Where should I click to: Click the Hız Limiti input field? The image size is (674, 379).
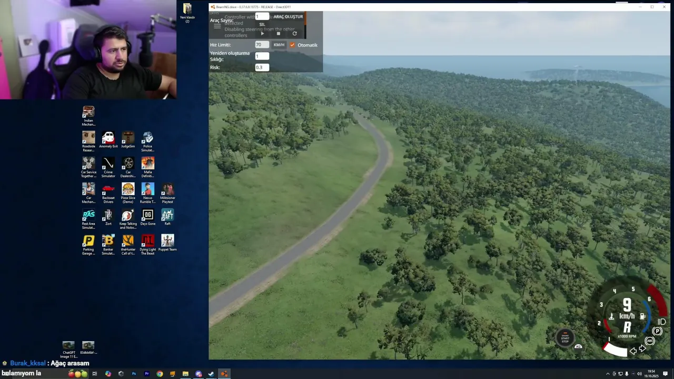pyautogui.click(x=262, y=45)
